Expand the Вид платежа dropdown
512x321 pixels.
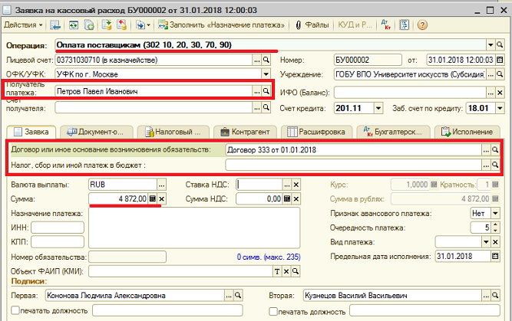point(486,242)
